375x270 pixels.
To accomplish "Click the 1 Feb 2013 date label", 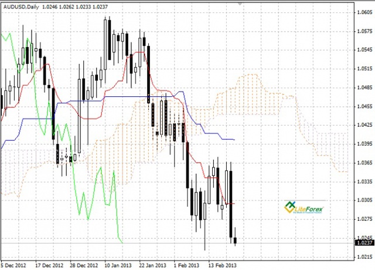I will (x=186, y=265).
